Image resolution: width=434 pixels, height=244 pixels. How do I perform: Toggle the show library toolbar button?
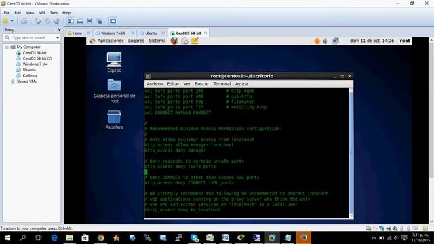(71, 21)
